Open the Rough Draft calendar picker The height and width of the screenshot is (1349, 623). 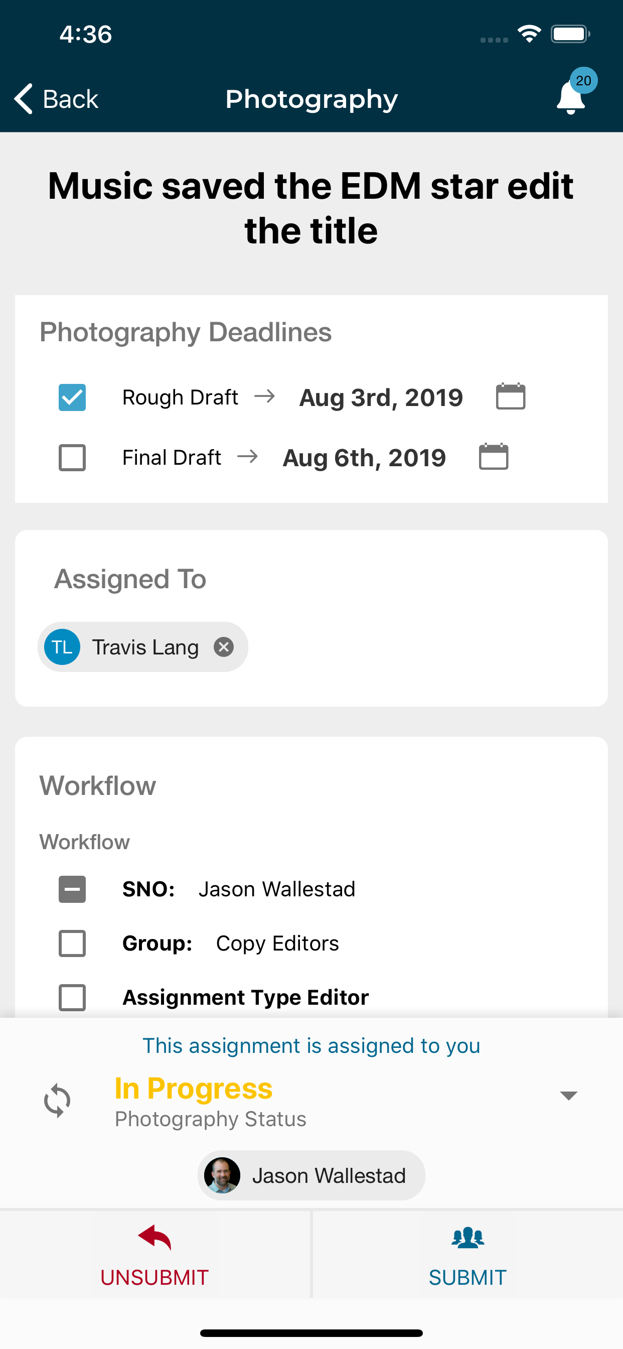point(511,396)
